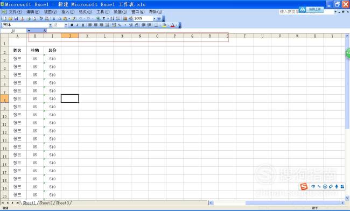
Task: Create a new workbook via toolbar icon
Action: (x=4, y=18)
